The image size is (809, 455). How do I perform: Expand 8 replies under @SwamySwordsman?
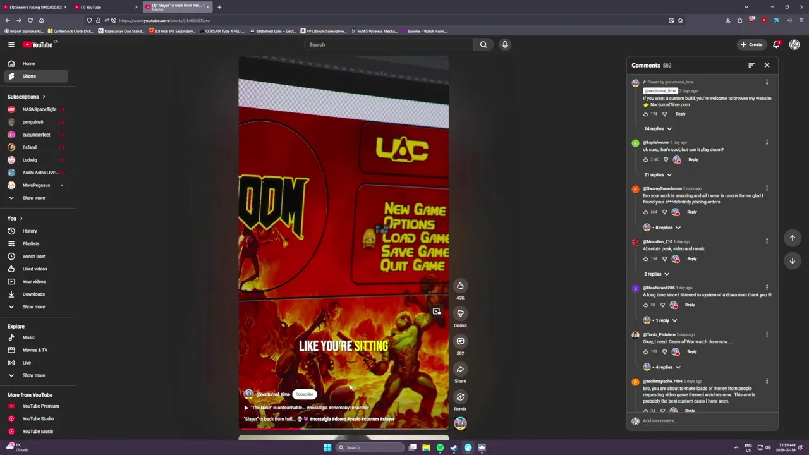click(x=662, y=227)
